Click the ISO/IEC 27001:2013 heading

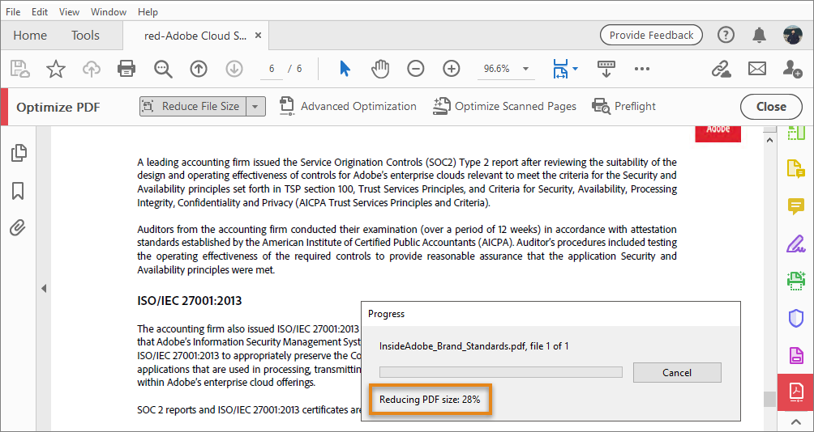click(190, 301)
